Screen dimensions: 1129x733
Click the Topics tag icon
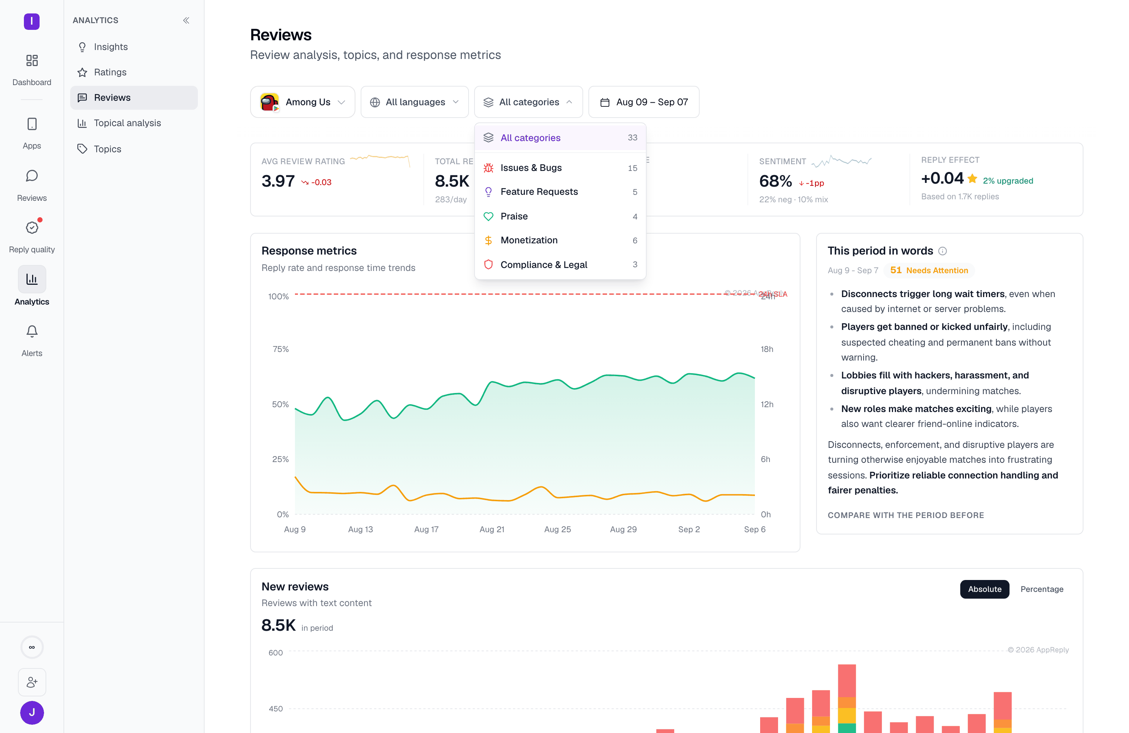tap(82, 149)
